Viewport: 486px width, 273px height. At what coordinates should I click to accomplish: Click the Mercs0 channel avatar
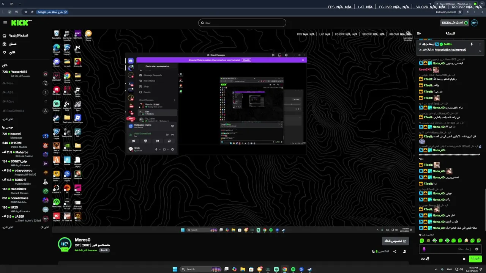click(x=65, y=245)
